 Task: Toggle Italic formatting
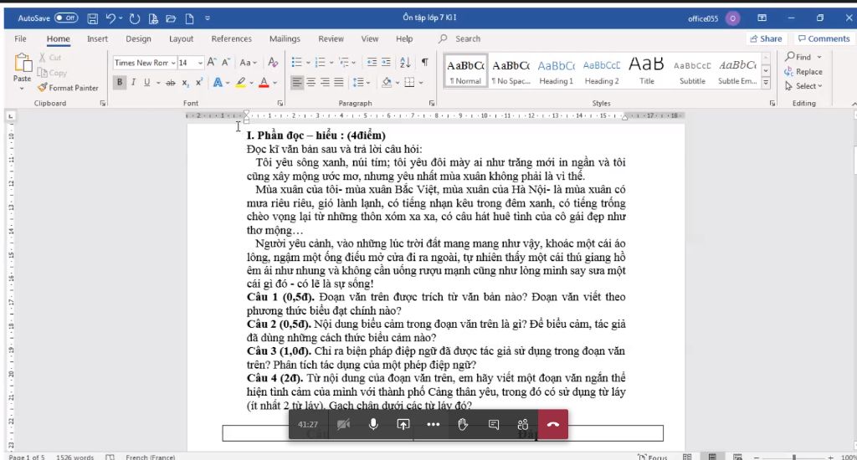click(133, 83)
